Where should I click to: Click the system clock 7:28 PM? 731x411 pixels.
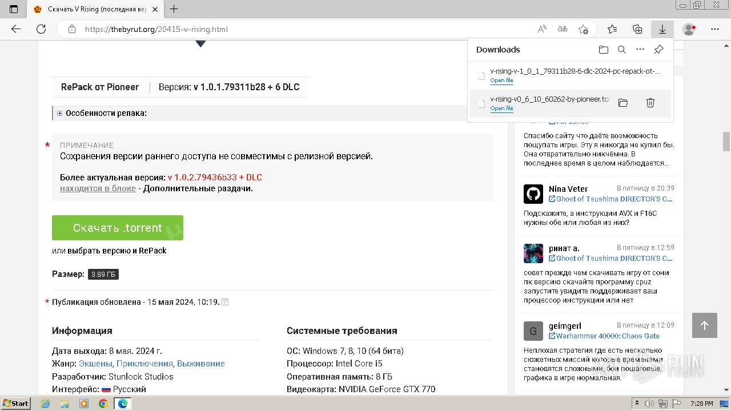[x=702, y=404]
